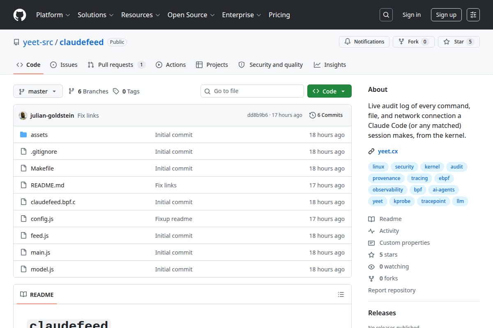The image size is (493, 328).
Task: Switch to the Insights tab
Action: 330,65
